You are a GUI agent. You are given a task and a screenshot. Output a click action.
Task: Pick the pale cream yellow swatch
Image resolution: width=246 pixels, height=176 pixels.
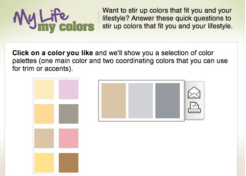coord(44,89)
